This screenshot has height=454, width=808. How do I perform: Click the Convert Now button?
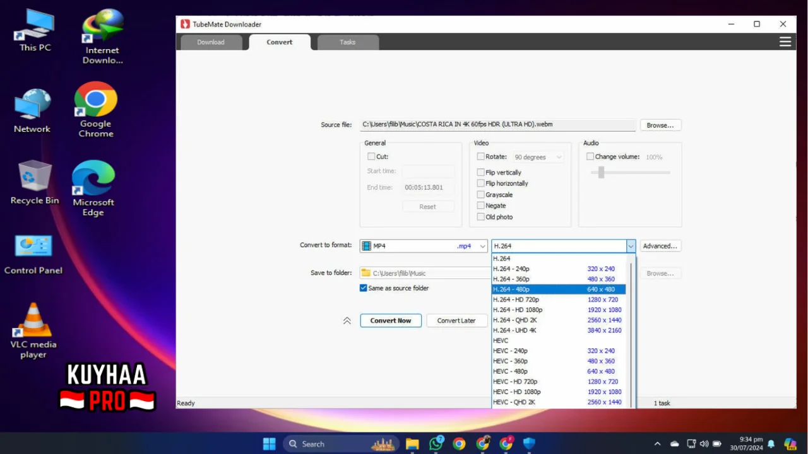click(391, 320)
